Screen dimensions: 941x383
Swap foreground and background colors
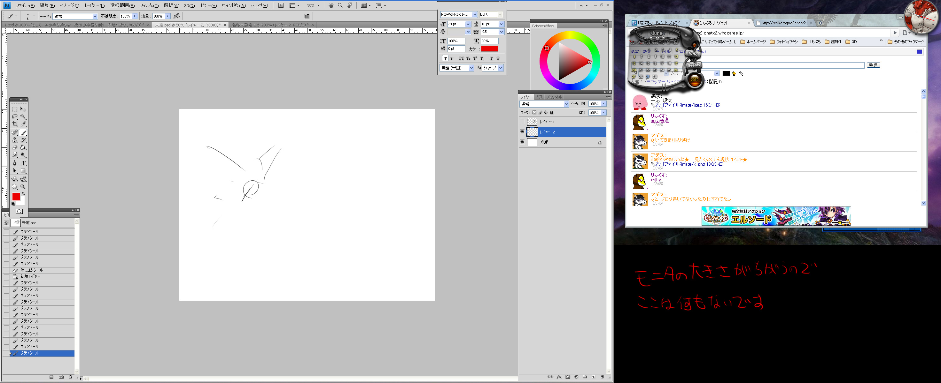tap(23, 194)
